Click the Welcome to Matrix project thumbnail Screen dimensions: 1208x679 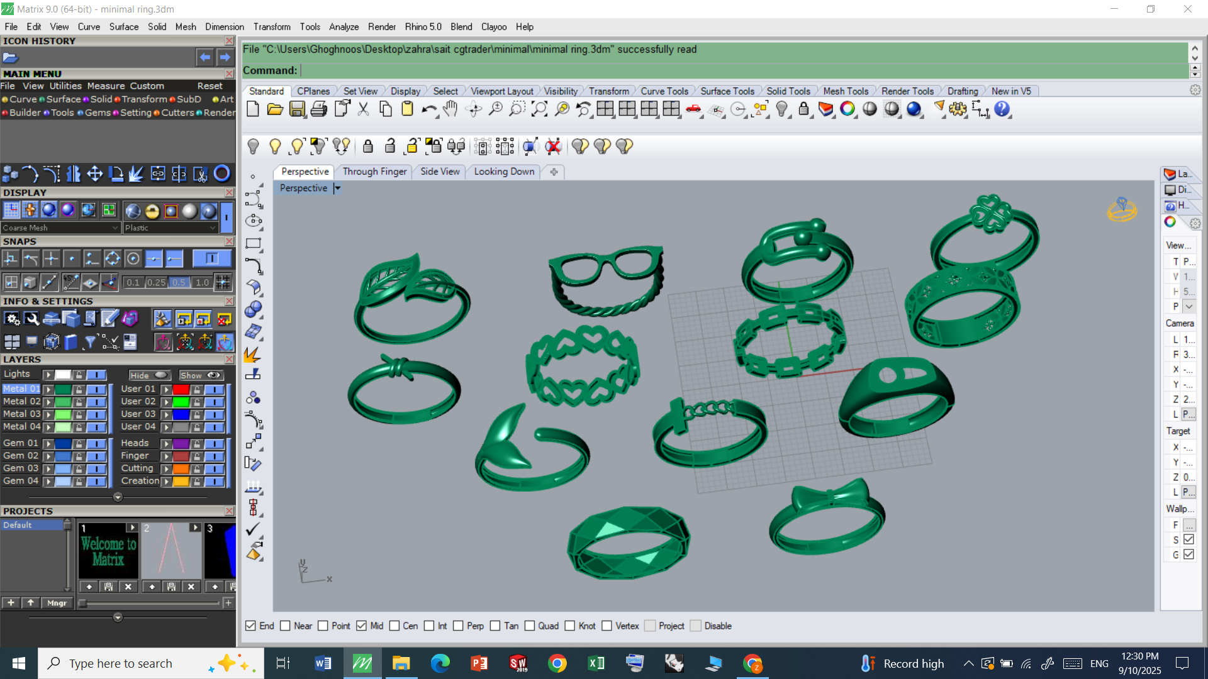pyautogui.click(x=108, y=552)
